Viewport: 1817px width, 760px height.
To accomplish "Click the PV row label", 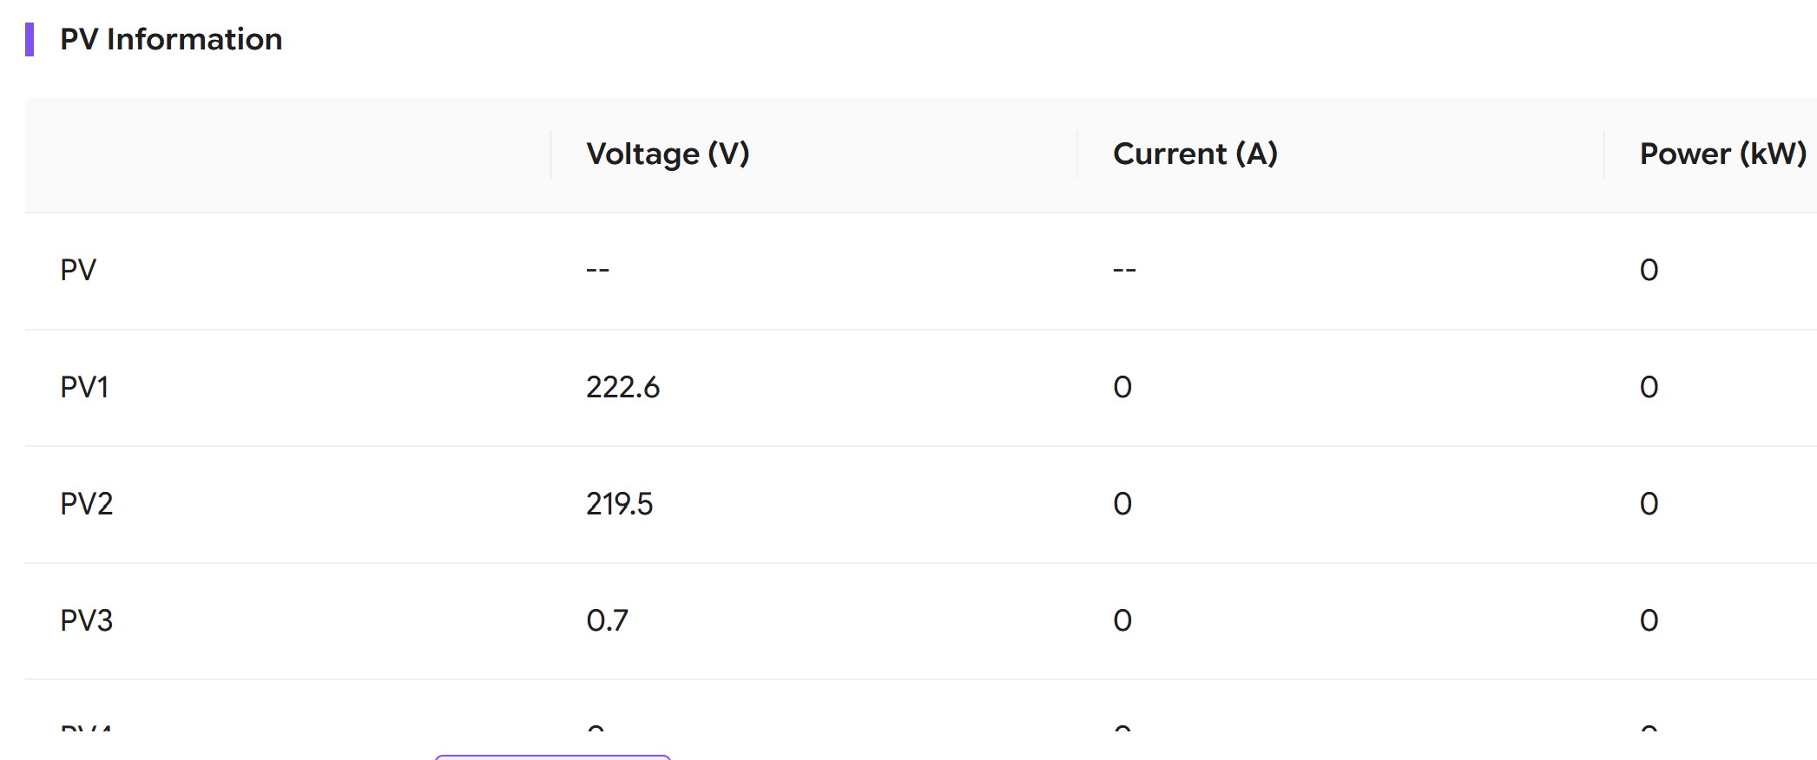I will pos(77,270).
